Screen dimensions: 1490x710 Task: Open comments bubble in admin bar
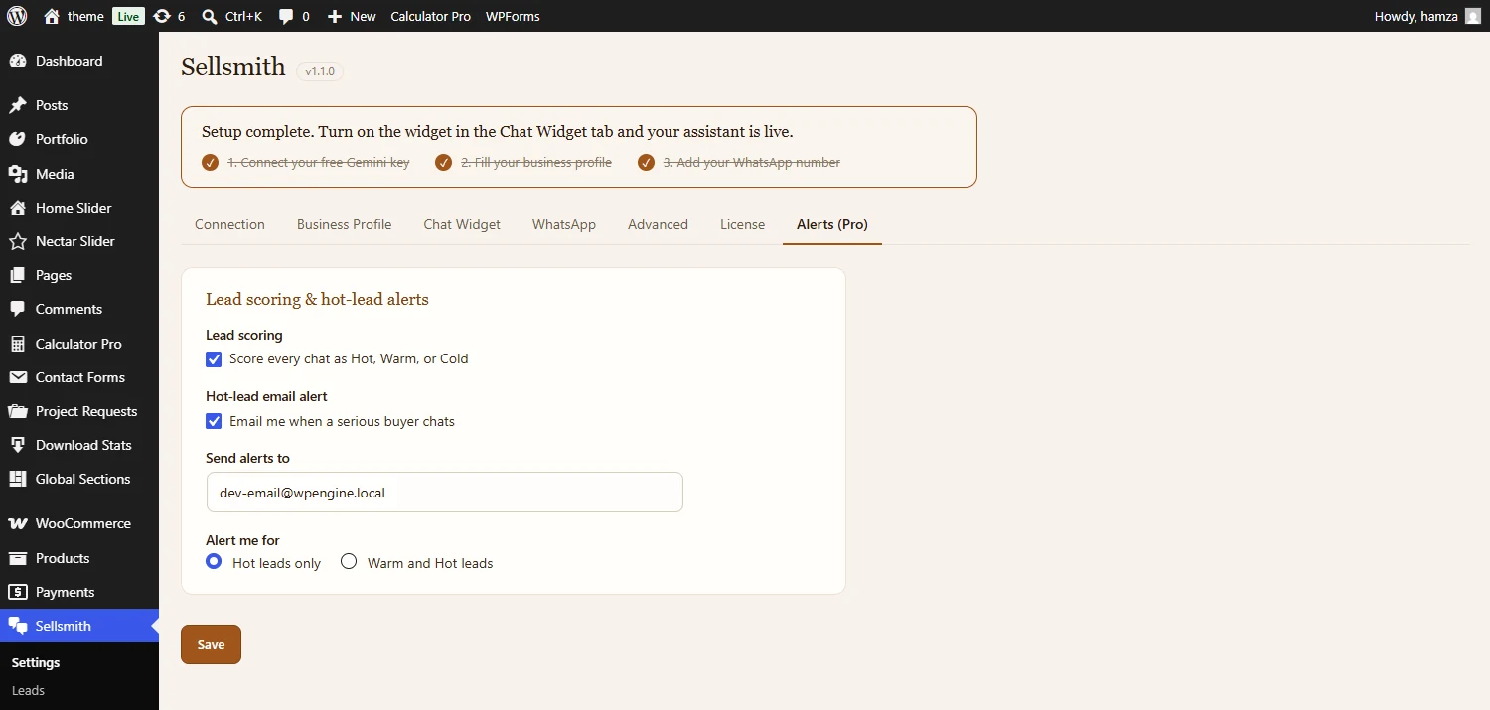pos(286,16)
